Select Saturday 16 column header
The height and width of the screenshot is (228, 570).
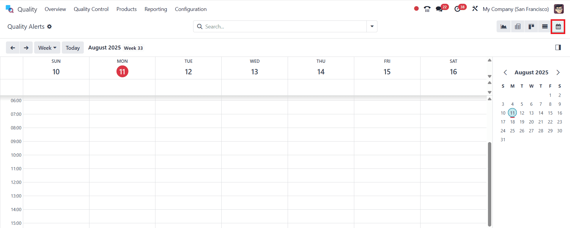[454, 68]
